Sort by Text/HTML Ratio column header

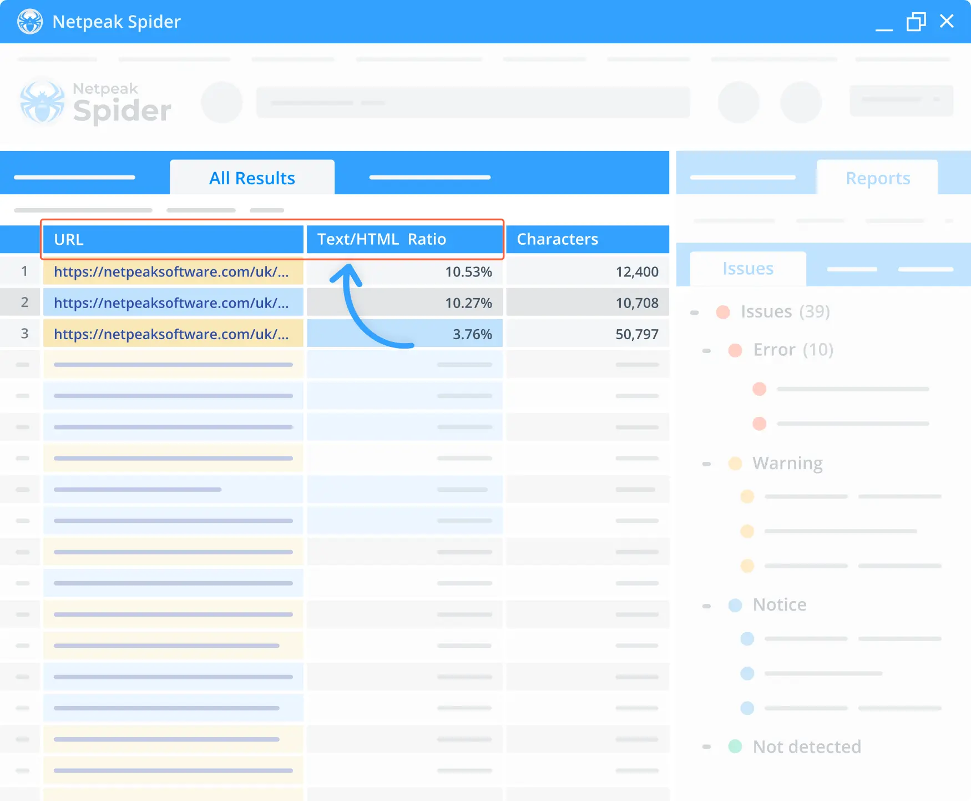point(404,239)
